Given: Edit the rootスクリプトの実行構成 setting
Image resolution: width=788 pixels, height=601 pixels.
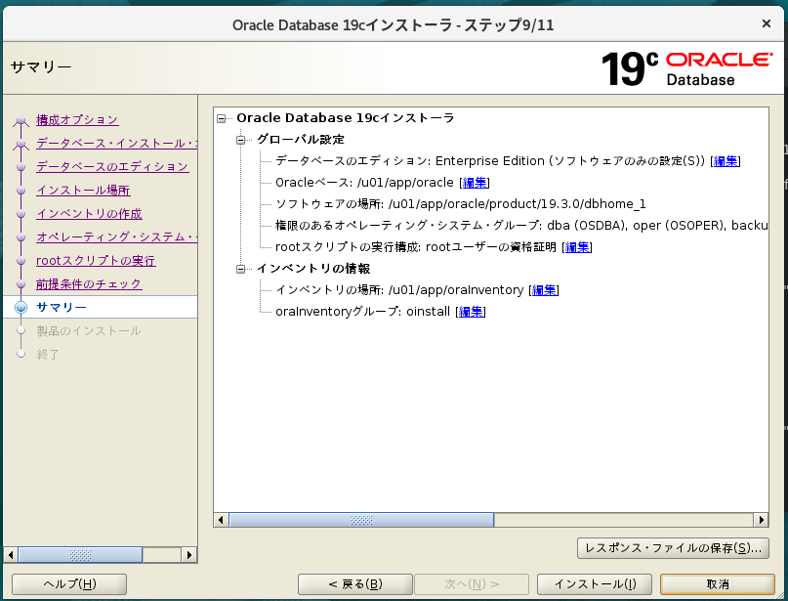Looking at the screenshot, I should [x=577, y=247].
